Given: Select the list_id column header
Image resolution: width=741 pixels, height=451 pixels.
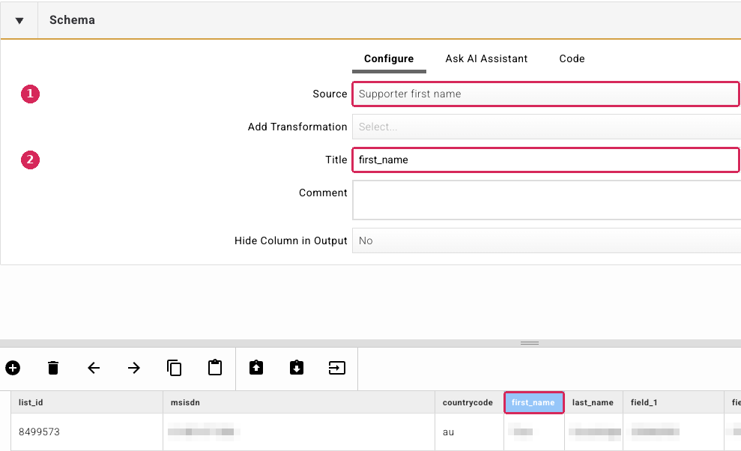Looking at the screenshot, I should coord(87,402).
